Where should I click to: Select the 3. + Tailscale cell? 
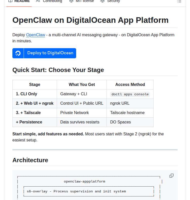pyautogui.click(x=35, y=113)
